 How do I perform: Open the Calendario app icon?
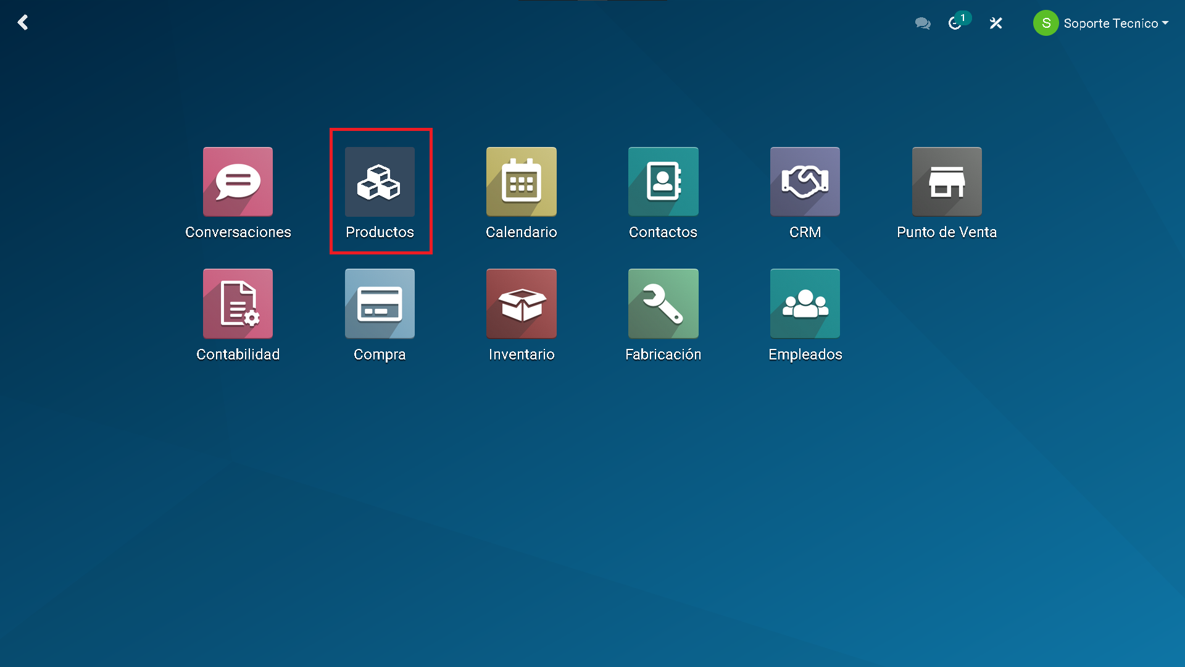point(521,182)
